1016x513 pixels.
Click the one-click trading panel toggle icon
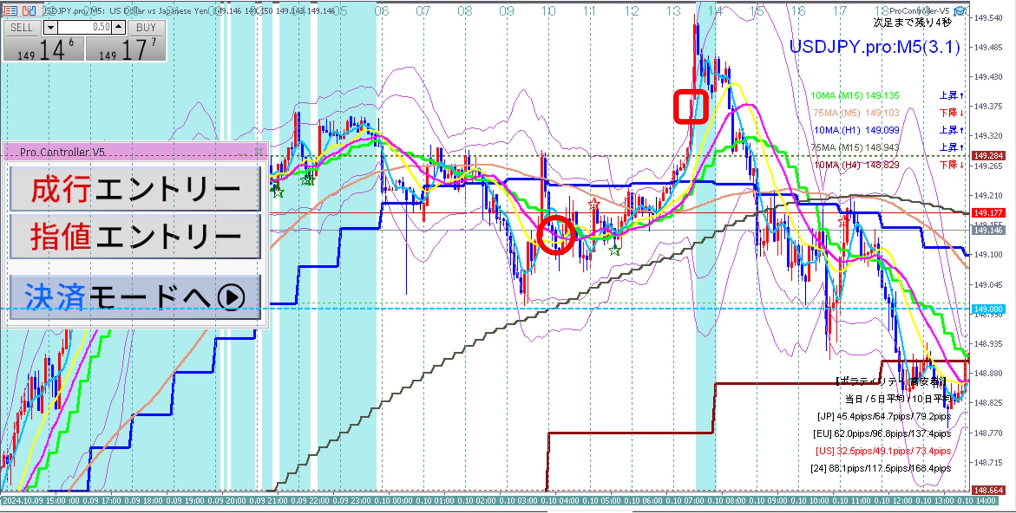(x=29, y=11)
